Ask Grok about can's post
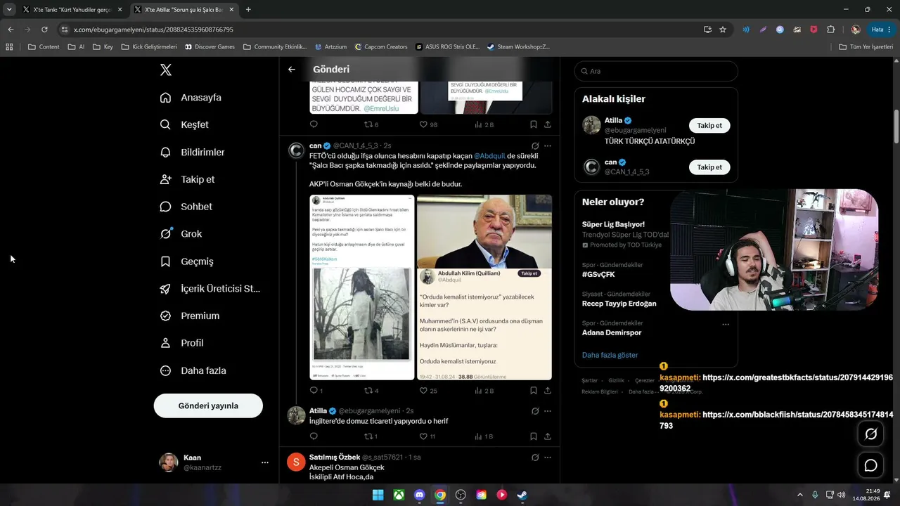This screenshot has height=506, width=900. coord(535,146)
